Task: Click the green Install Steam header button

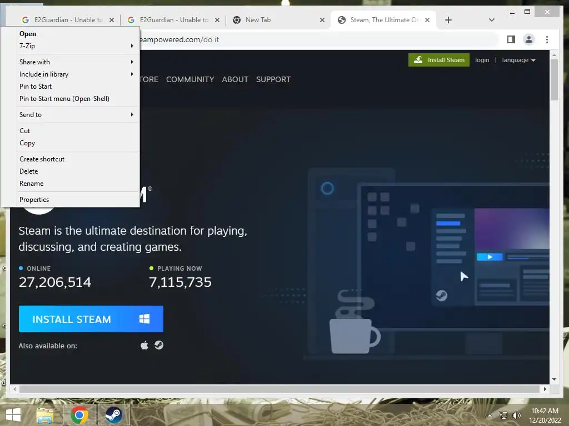Action: [439, 60]
